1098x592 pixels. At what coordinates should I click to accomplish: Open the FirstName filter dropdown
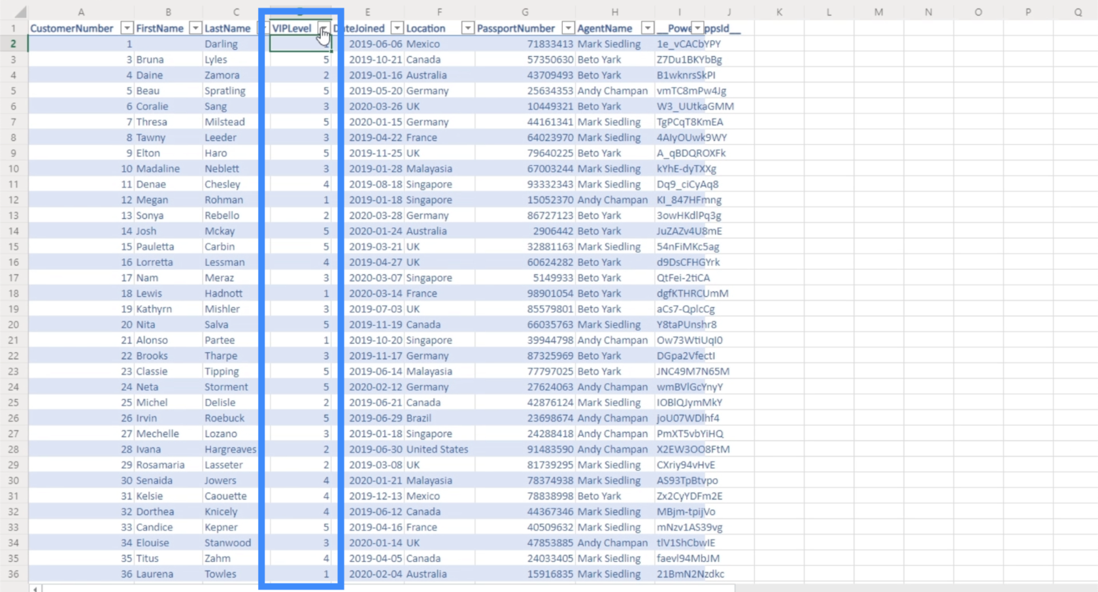click(195, 28)
